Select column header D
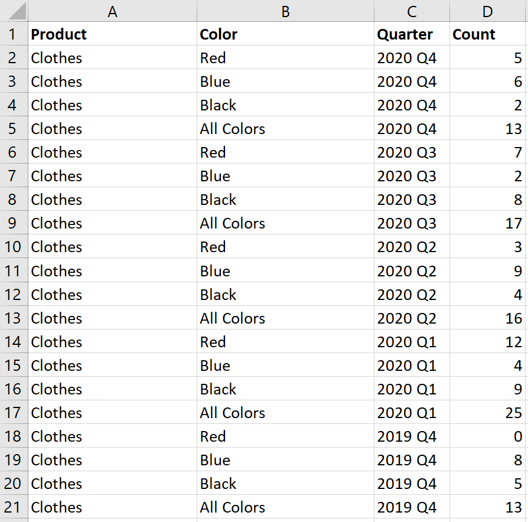The height and width of the screenshot is (522, 528). [488, 11]
